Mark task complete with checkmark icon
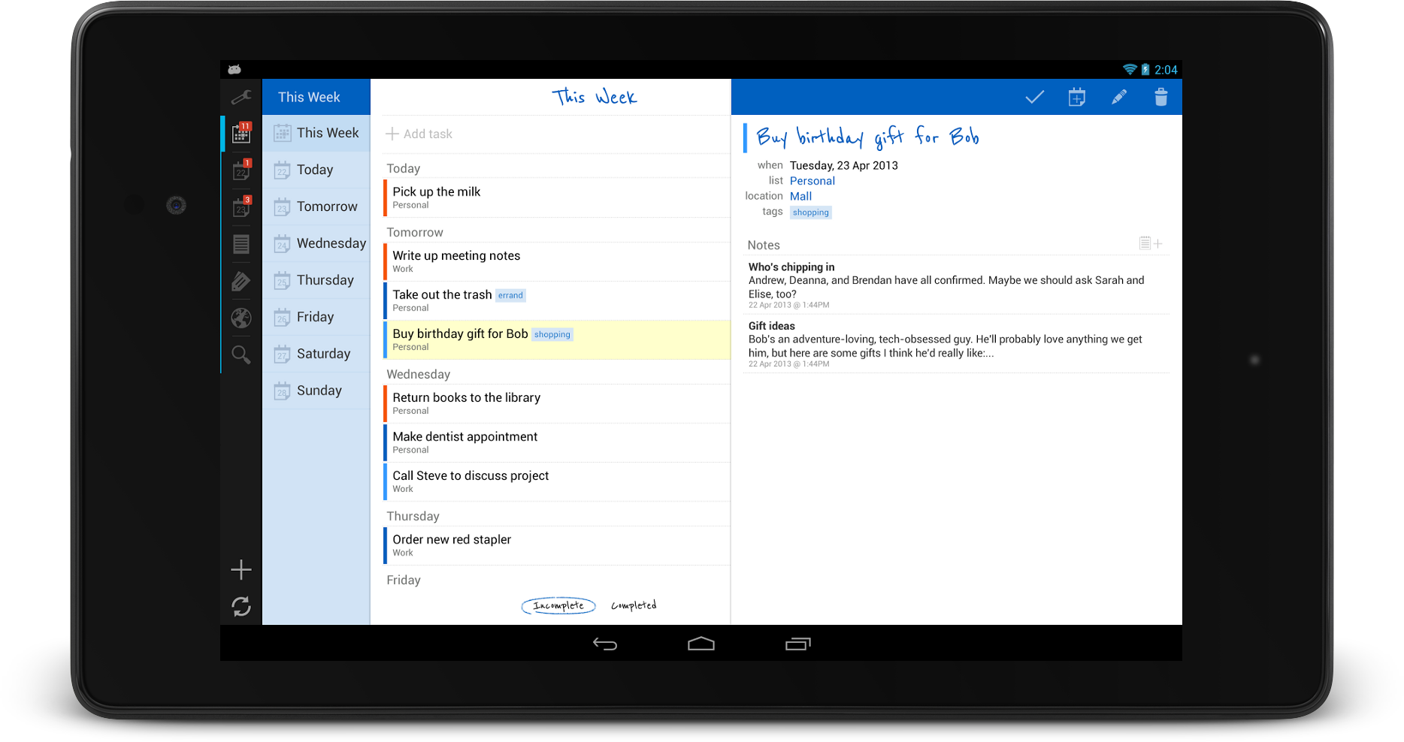The height and width of the screenshot is (742, 1404). point(1034,97)
